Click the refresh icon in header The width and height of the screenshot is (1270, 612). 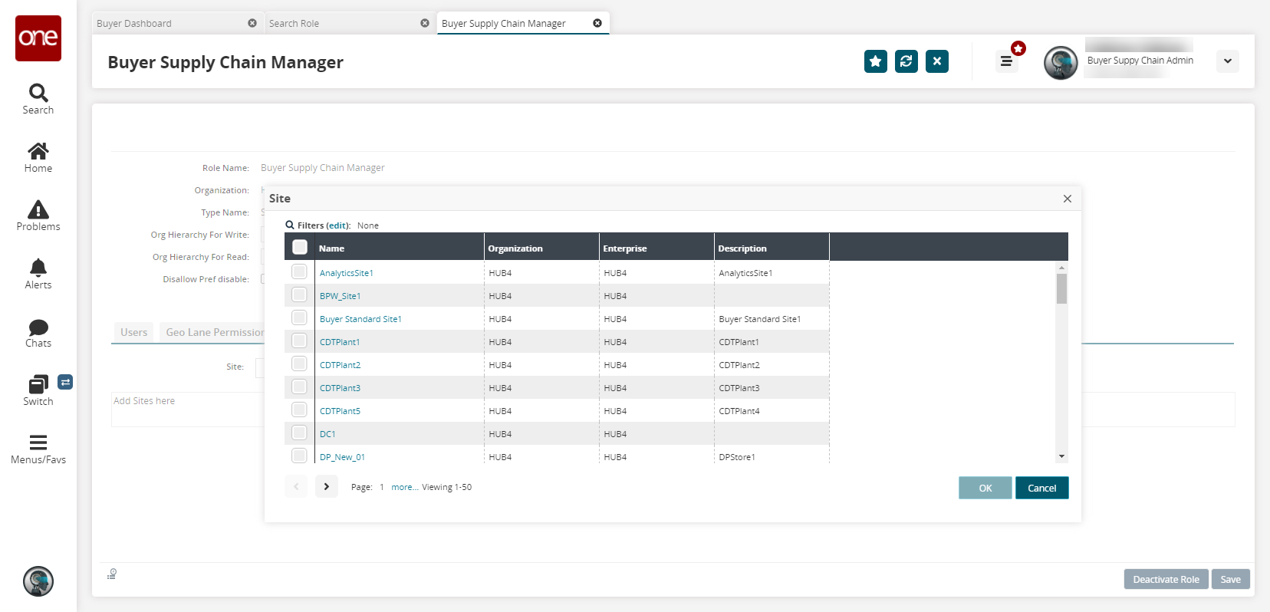point(906,61)
